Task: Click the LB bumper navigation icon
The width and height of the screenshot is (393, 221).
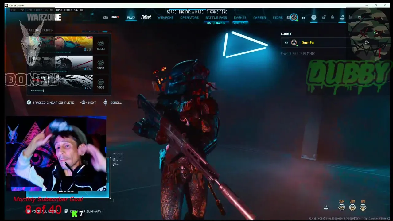Action: [106, 17]
